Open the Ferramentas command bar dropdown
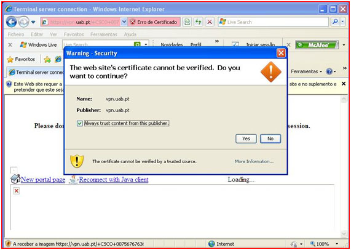The height and width of the screenshot is (250, 351). 306,71
